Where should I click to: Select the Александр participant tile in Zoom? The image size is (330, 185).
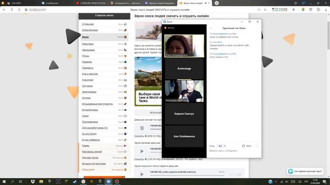[184, 68]
